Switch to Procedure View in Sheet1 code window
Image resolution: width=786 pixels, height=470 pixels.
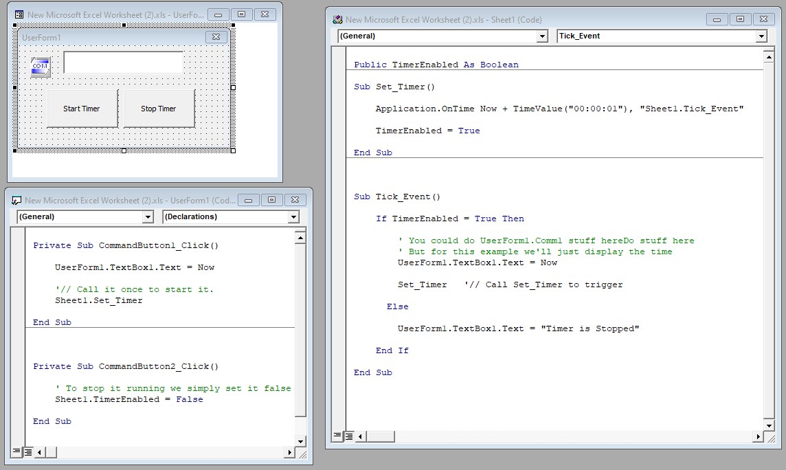(x=338, y=436)
